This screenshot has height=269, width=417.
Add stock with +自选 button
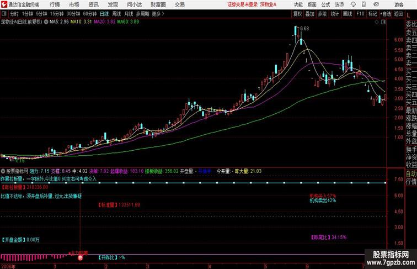[386, 14]
